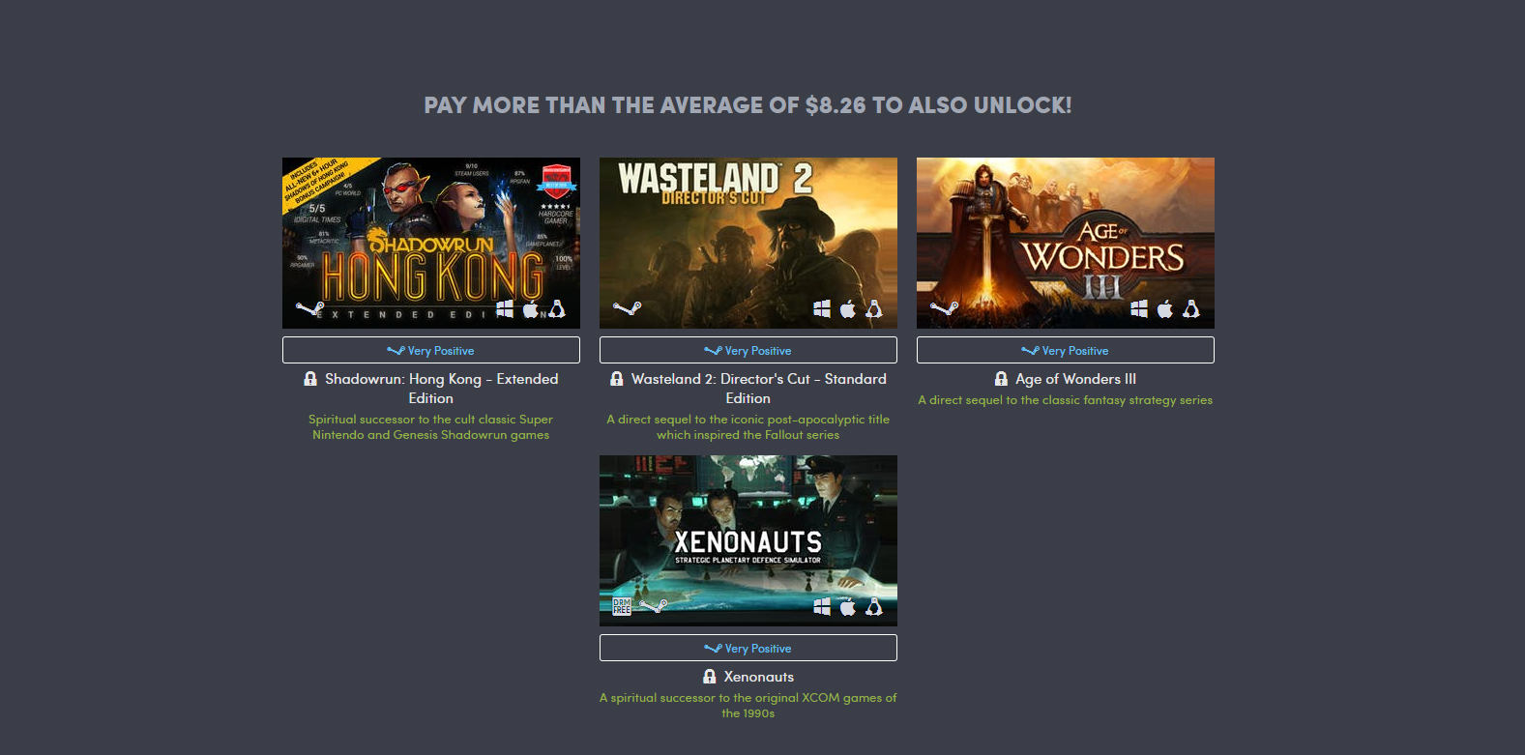The width and height of the screenshot is (1525, 755).
Task: Click Steam icon on Shadowrun Hong Kong image
Action: point(309,309)
